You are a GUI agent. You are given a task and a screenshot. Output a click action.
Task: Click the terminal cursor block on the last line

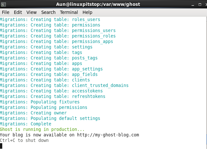coord(1,146)
